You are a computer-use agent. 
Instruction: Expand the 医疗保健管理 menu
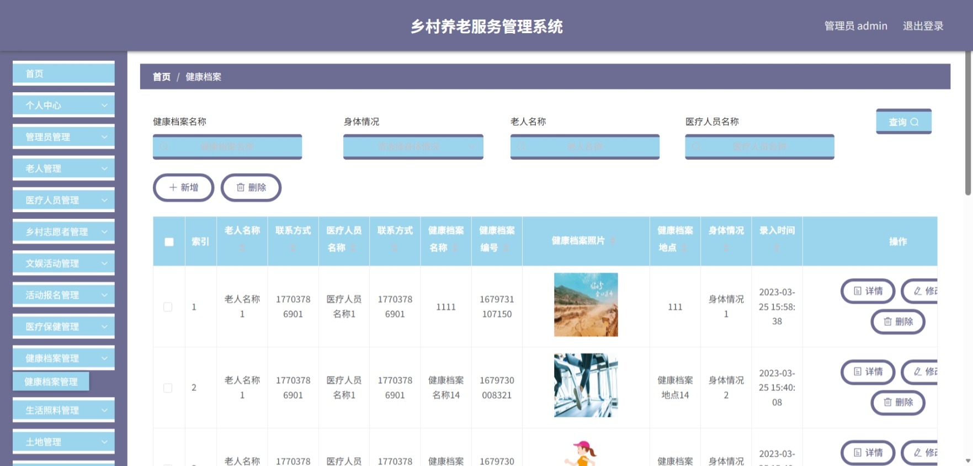point(63,326)
